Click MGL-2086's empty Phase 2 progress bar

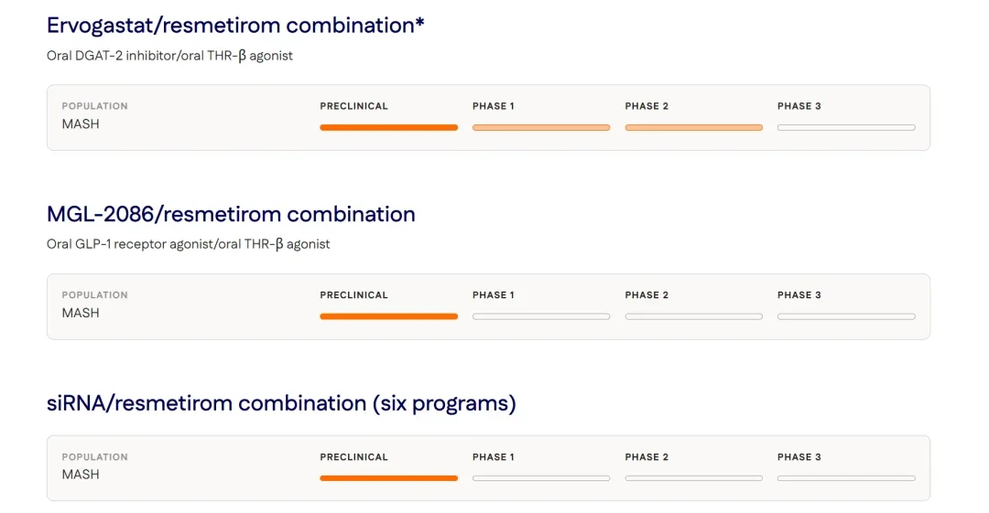tap(694, 316)
